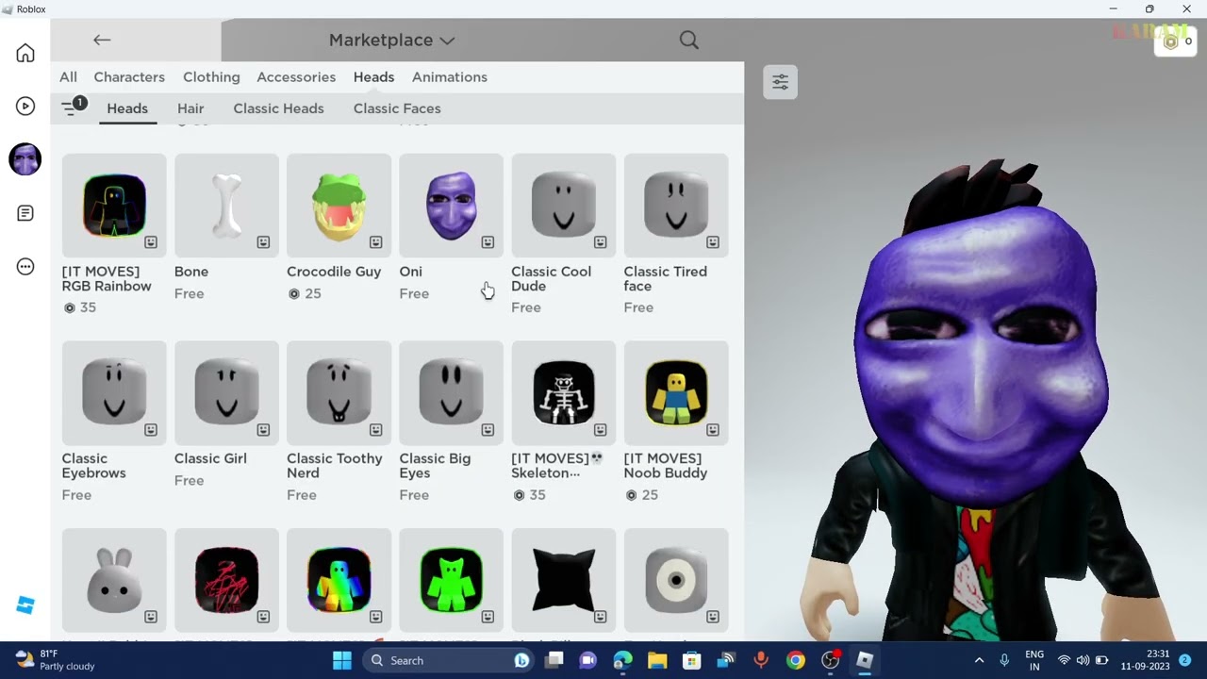This screenshot has height=679, width=1207.
Task: Switch to the Accessories tab
Action: click(x=296, y=77)
